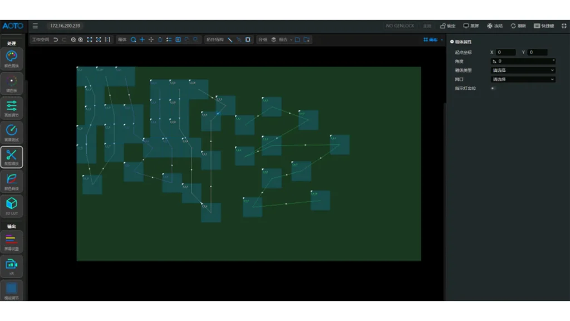Click the angle input field
The height and width of the screenshot is (321, 570).
pos(522,61)
